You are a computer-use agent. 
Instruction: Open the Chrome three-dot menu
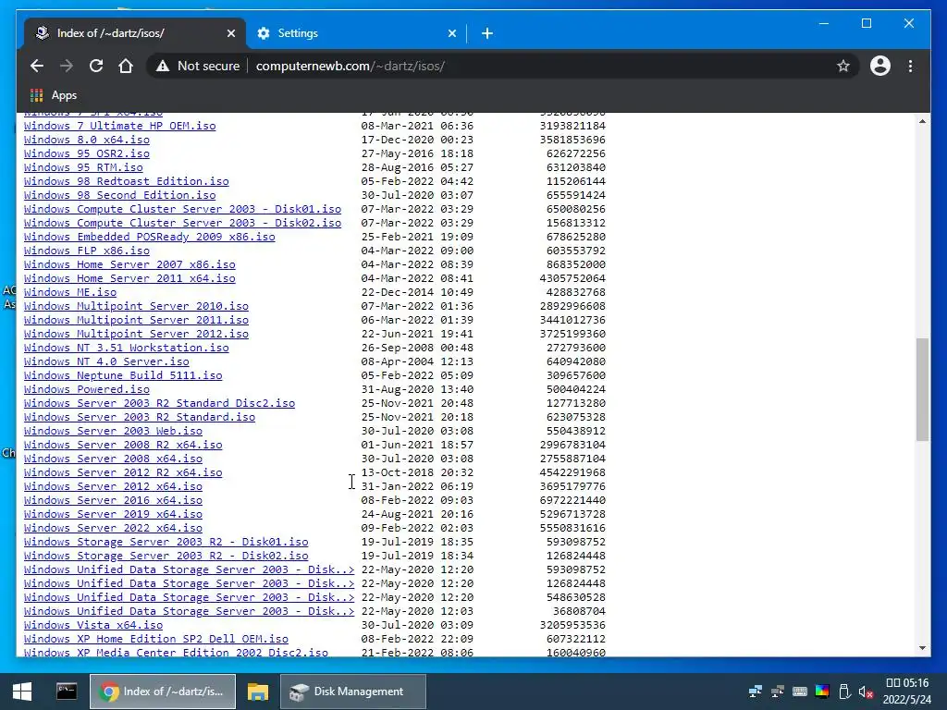pyautogui.click(x=910, y=66)
